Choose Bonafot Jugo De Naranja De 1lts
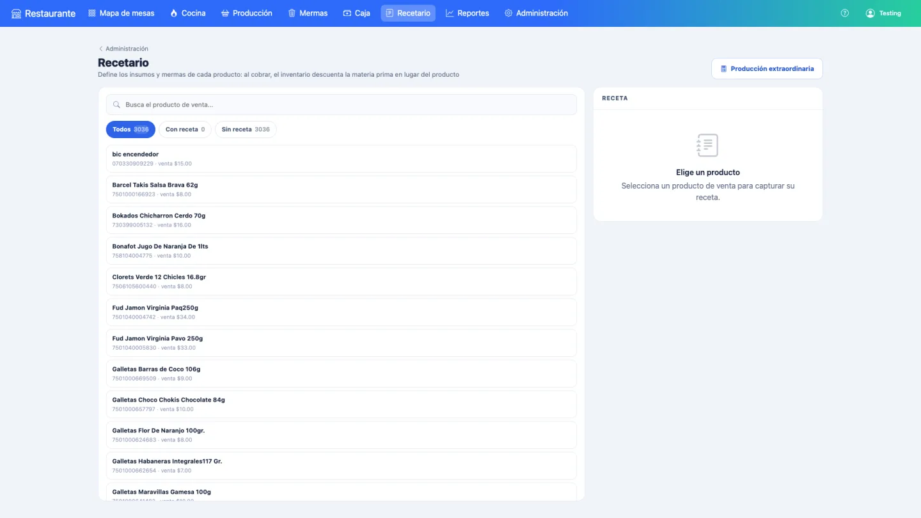This screenshot has height=518, width=921. pyautogui.click(x=342, y=251)
